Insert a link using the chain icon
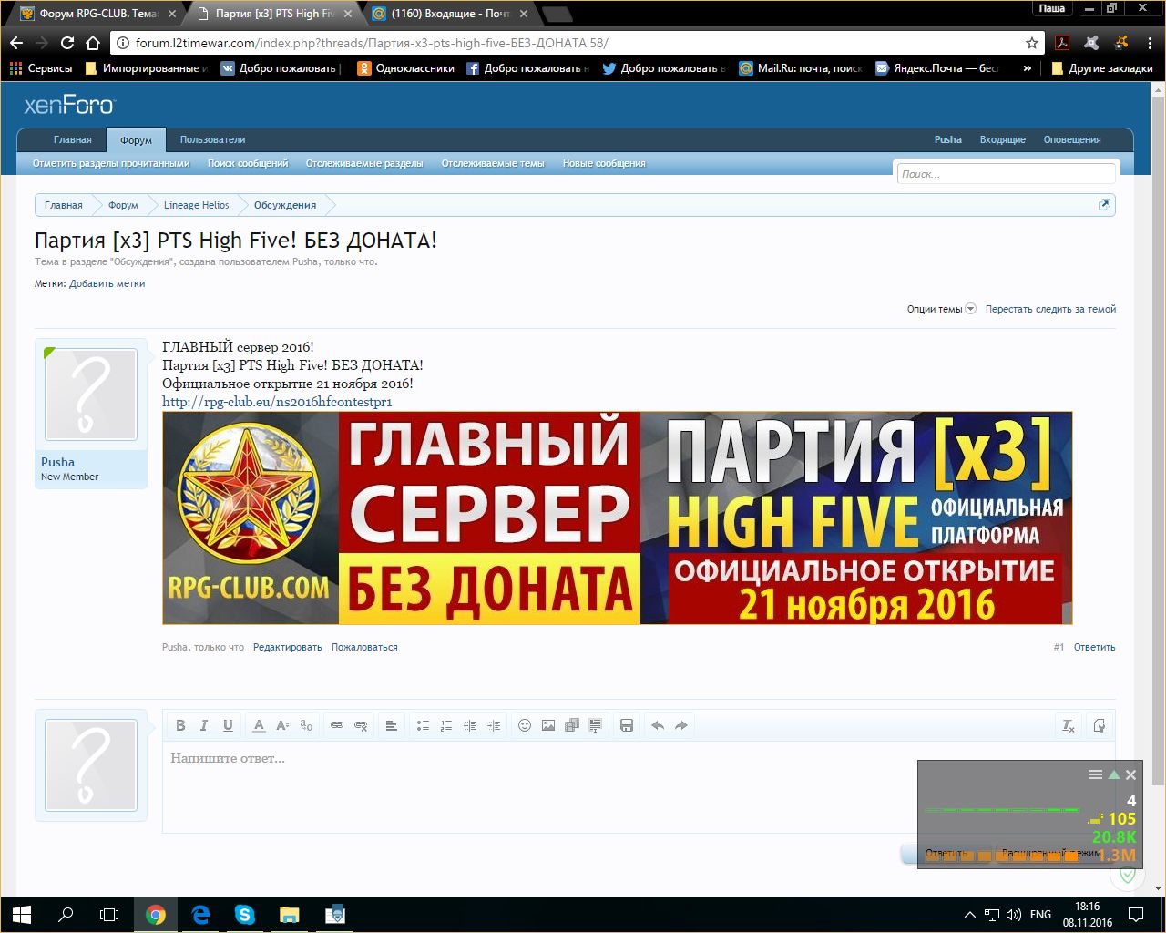This screenshot has width=1166, height=933. click(x=337, y=725)
